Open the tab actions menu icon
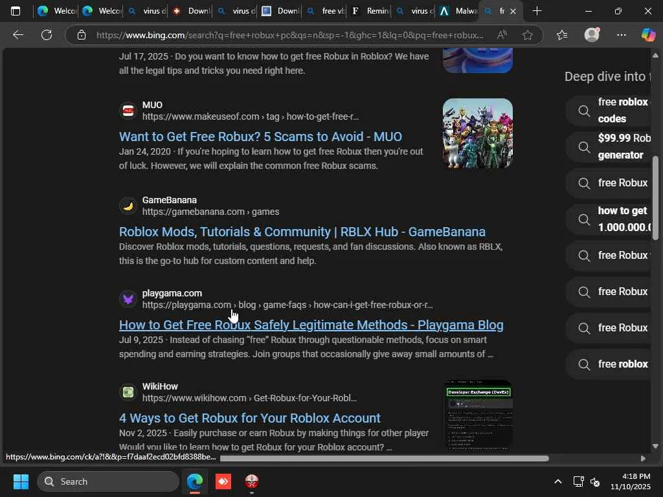 coord(16,11)
